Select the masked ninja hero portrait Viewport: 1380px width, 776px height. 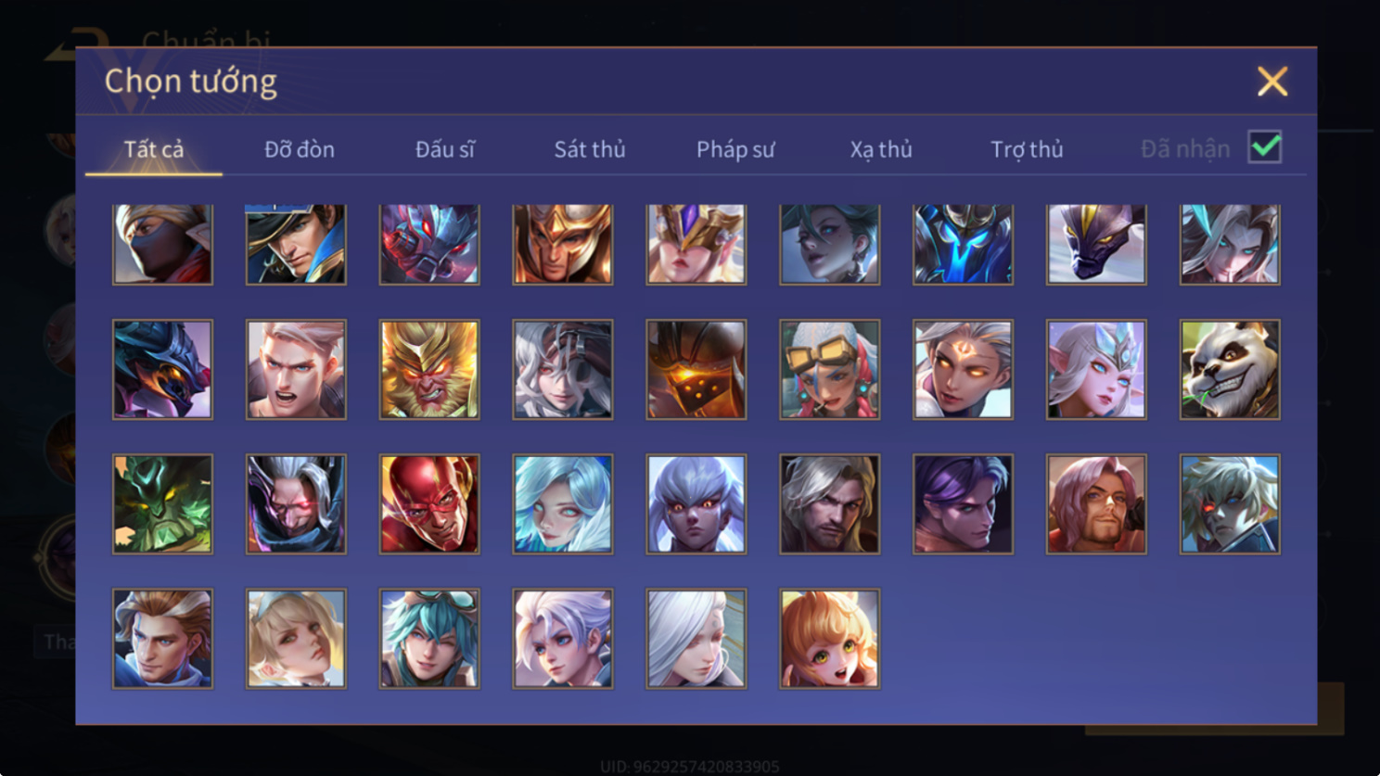coord(162,244)
